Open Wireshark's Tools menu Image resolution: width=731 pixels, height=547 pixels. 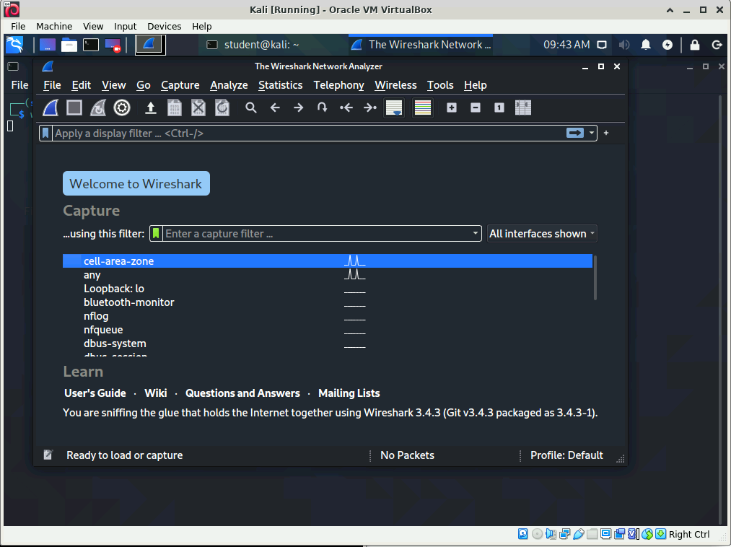click(x=440, y=85)
